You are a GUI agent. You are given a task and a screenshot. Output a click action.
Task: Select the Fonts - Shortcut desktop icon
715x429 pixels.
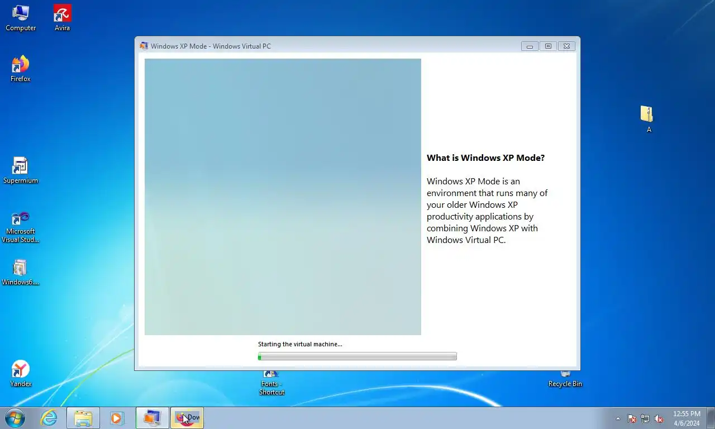pyautogui.click(x=271, y=383)
